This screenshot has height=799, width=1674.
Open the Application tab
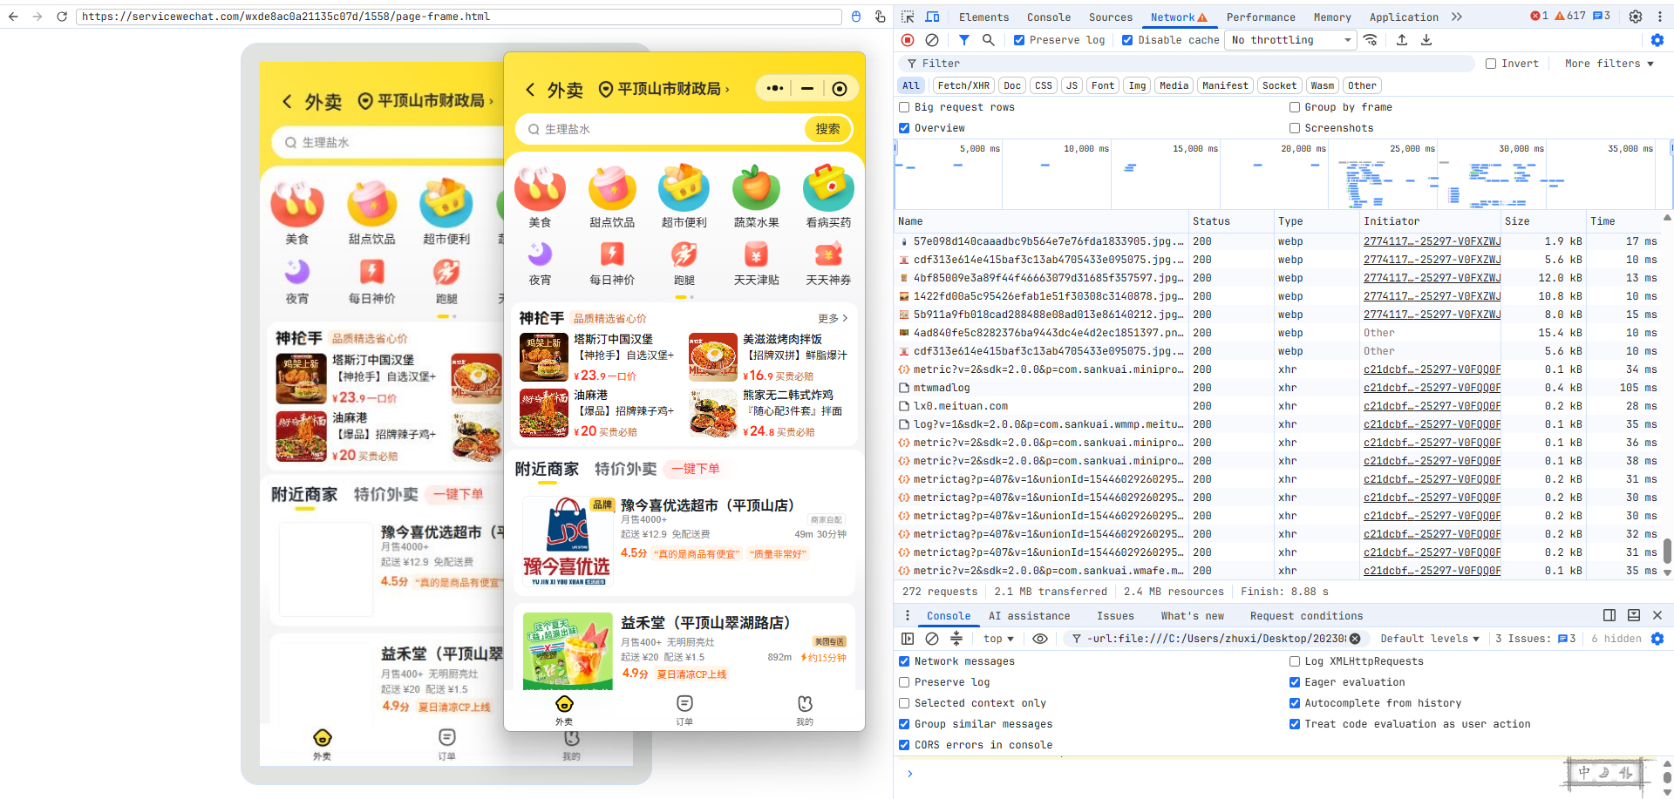pyautogui.click(x=1404, y=17)
